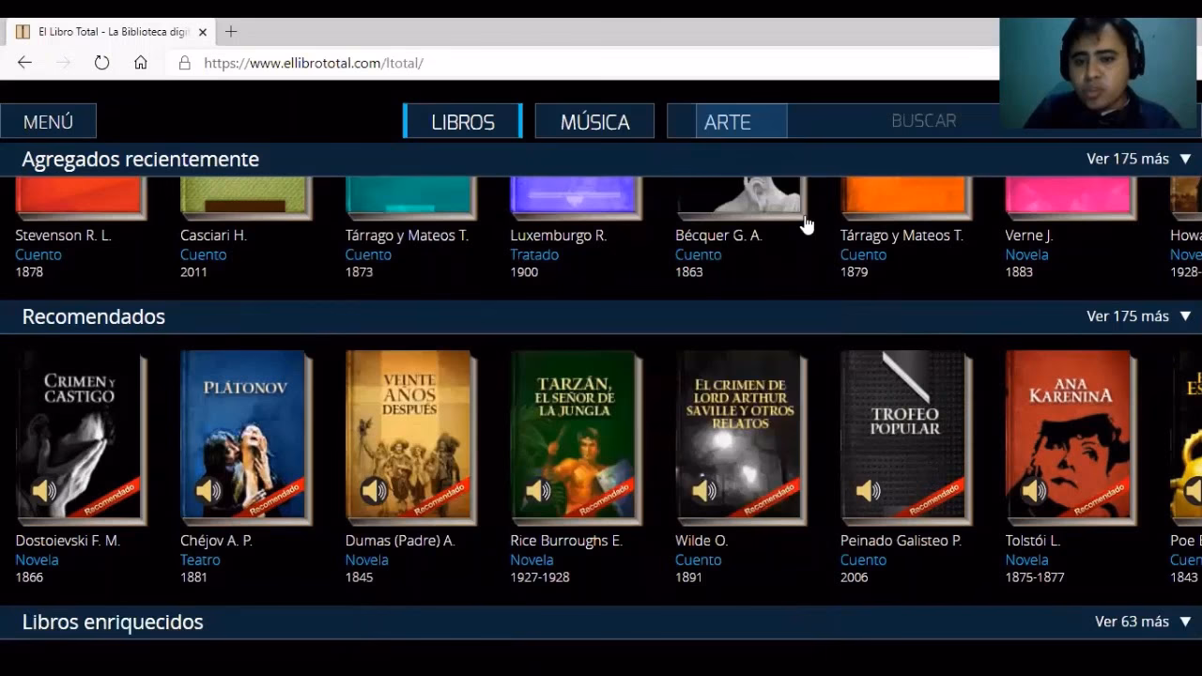Viewport: 1202px width, 676px height.
Task: Select the El Libro Total browser tab
Action: [111, 32]
